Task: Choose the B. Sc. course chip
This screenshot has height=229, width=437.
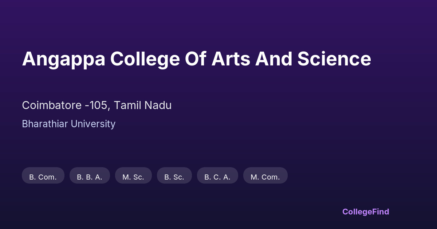Action: coord(174,177)
